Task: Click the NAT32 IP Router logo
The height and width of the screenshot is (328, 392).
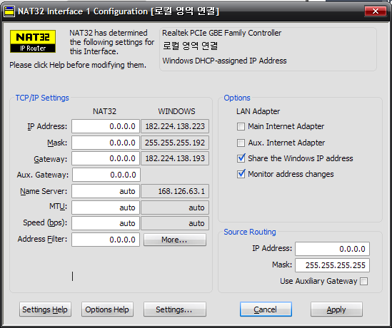Action: [x=33, y=41]
